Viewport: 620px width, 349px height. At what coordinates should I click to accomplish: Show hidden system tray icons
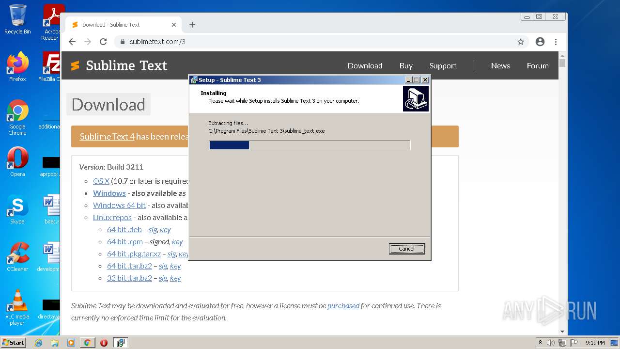coord(540,343)
